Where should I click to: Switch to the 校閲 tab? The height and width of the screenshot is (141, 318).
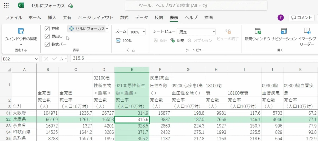tap(159, 18)
